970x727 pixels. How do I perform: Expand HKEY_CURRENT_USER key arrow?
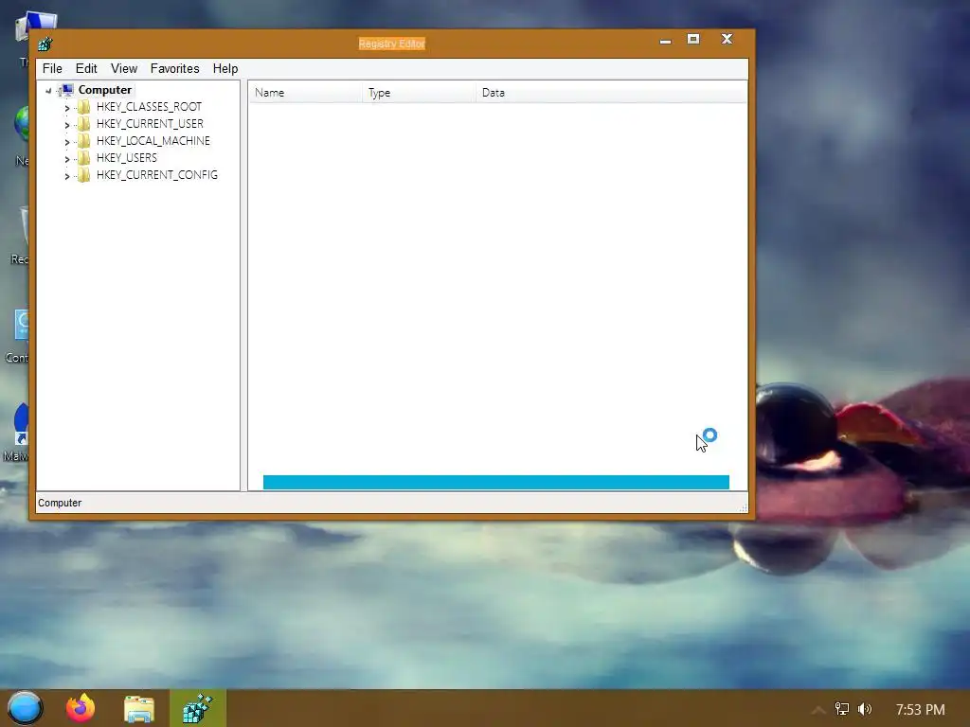point(67,125)
